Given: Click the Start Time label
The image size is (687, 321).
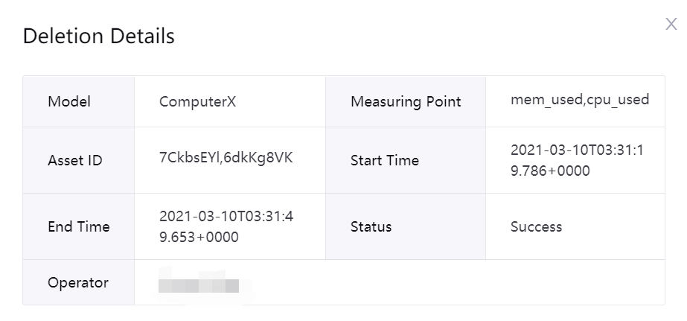Looking at the screenshot, I should pyautogui.click(x=385, y=160).
